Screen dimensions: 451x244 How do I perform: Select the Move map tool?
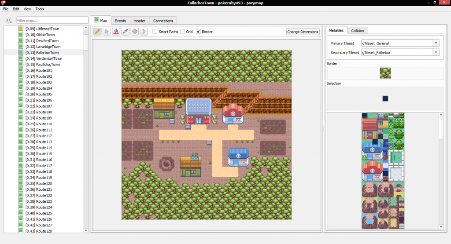pos(134,32)
